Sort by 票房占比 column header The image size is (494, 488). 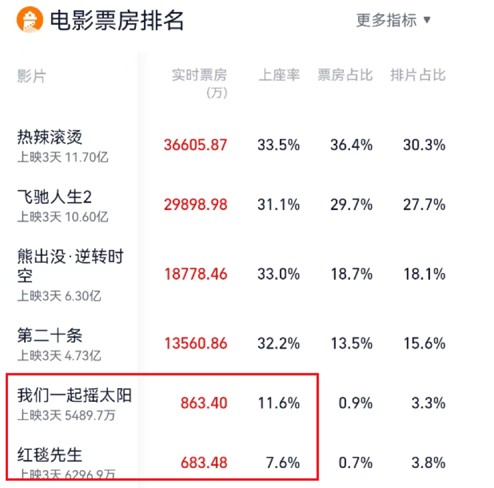pyautogui.click(x=345, y=75)
